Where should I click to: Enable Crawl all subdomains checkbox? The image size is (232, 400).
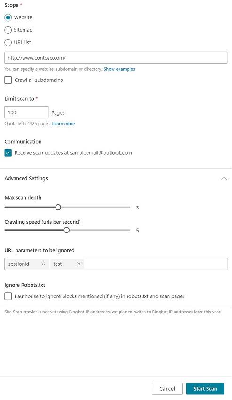[8, 80]
